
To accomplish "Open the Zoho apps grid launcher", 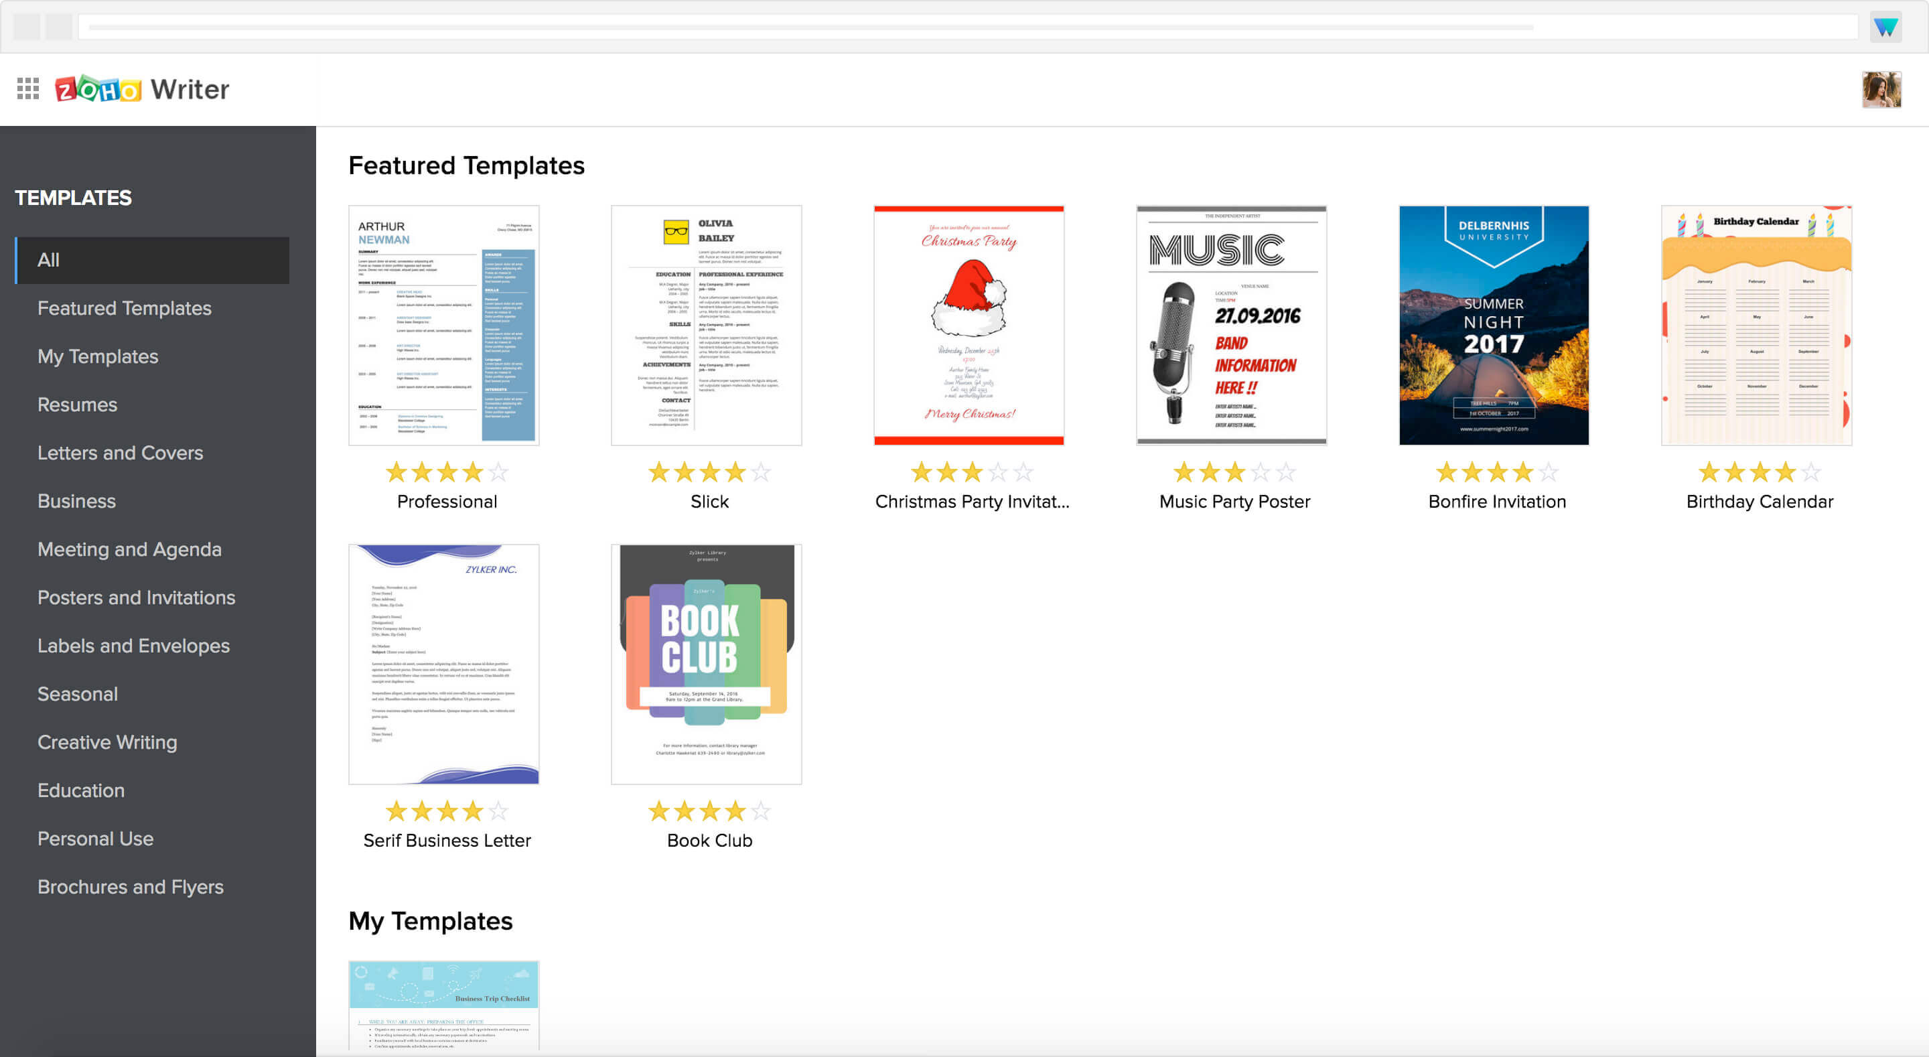I will point(27,88).
